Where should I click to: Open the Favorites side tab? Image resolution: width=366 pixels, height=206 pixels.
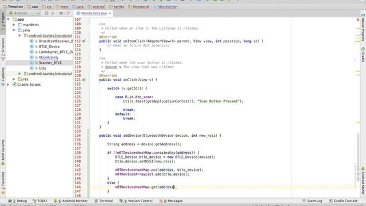click(3, 183)
